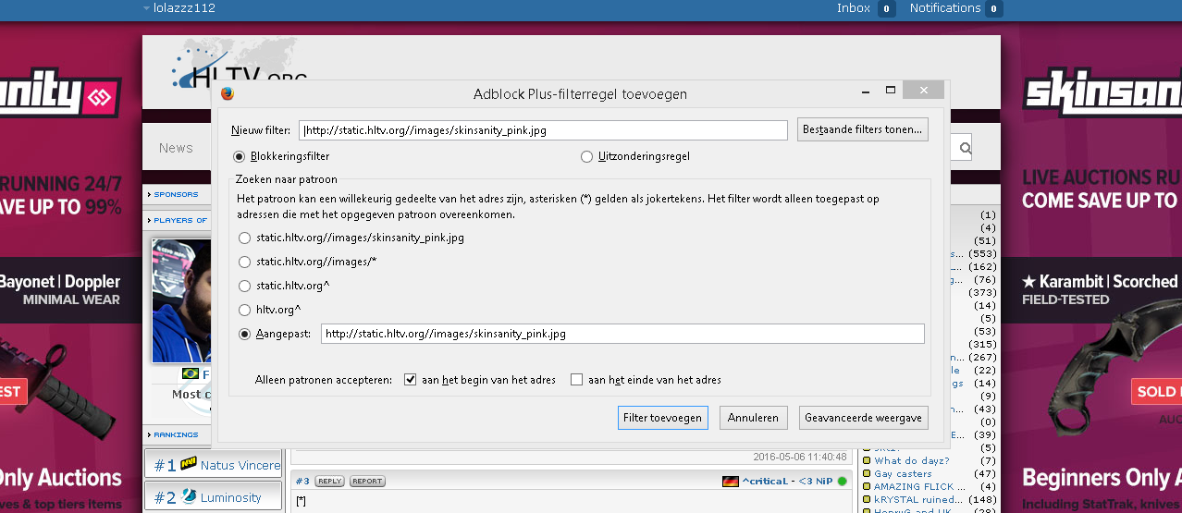Open the Inbox link

coord(853,8)
